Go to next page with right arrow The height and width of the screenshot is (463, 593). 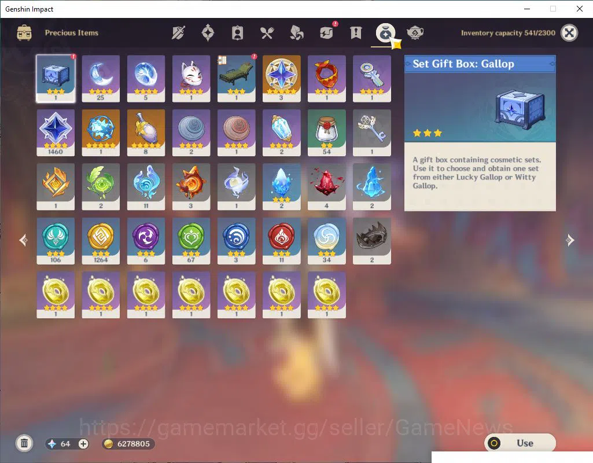coord(569,240)
